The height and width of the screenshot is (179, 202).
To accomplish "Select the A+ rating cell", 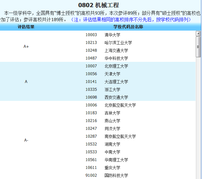I will click(26, 47).
